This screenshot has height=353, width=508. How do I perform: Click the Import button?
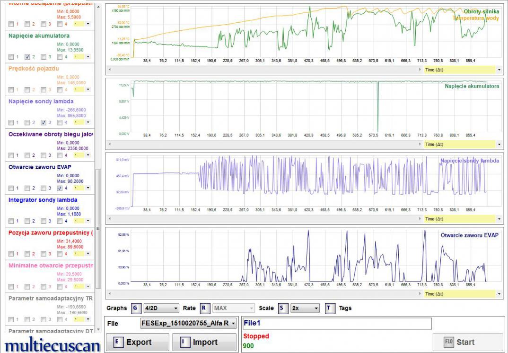(x=204, y=342)
